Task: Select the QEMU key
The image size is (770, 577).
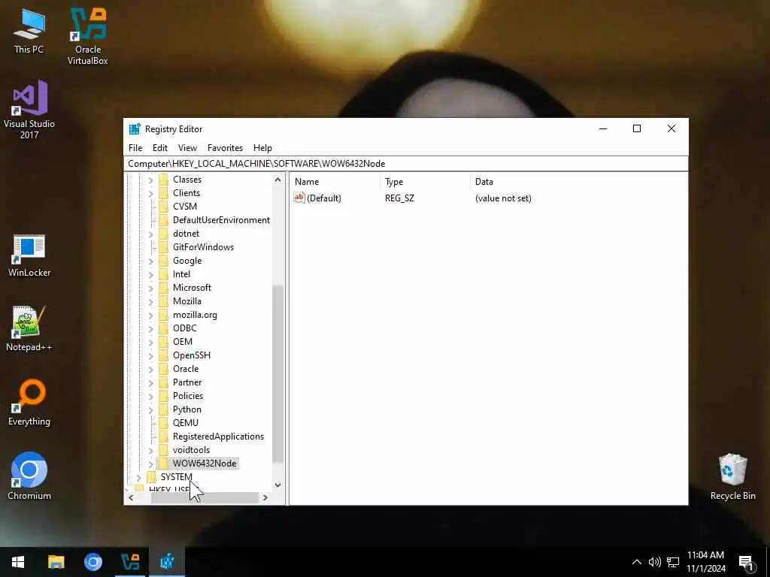Action: (x=185, y=423)
